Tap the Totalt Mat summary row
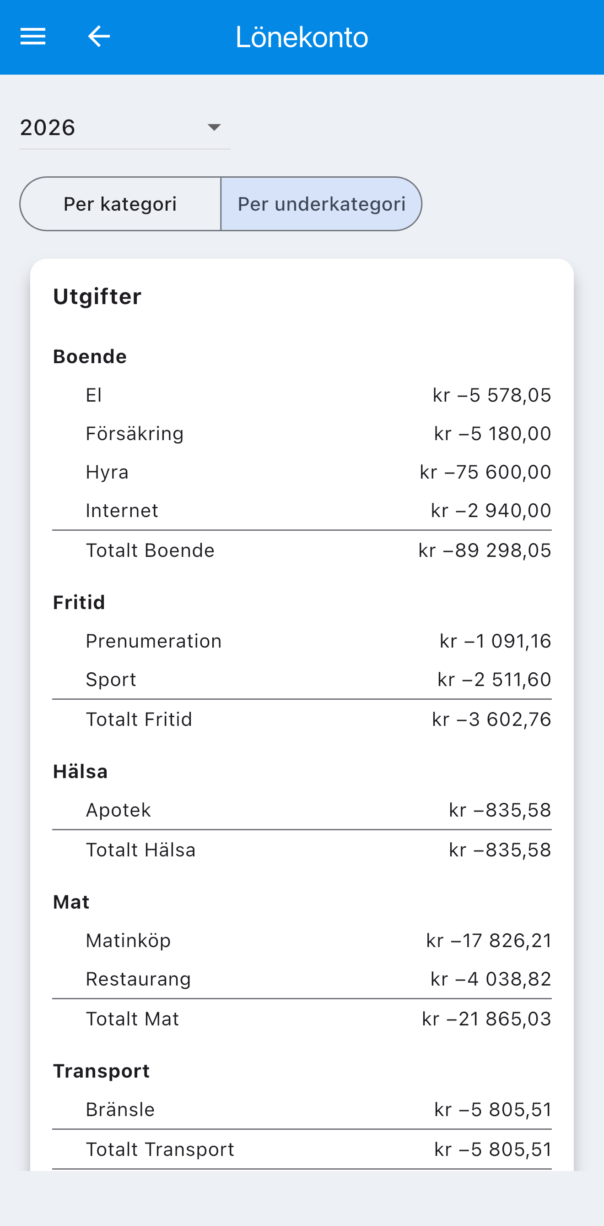 point(302,1019)
